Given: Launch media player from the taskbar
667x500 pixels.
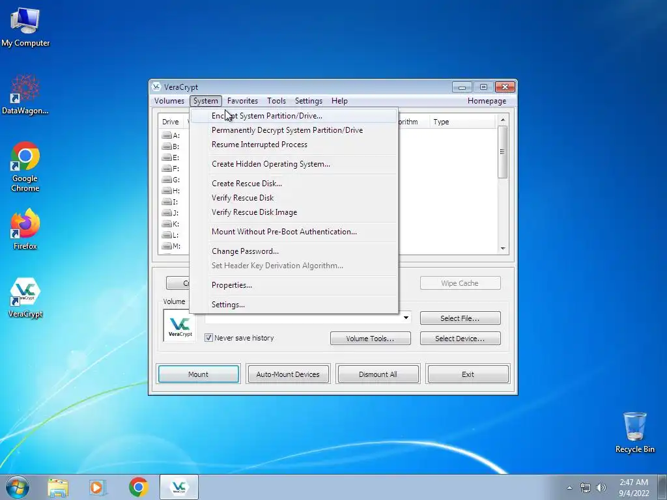Looking at the screenshot, I should click(x=98, y=487).
